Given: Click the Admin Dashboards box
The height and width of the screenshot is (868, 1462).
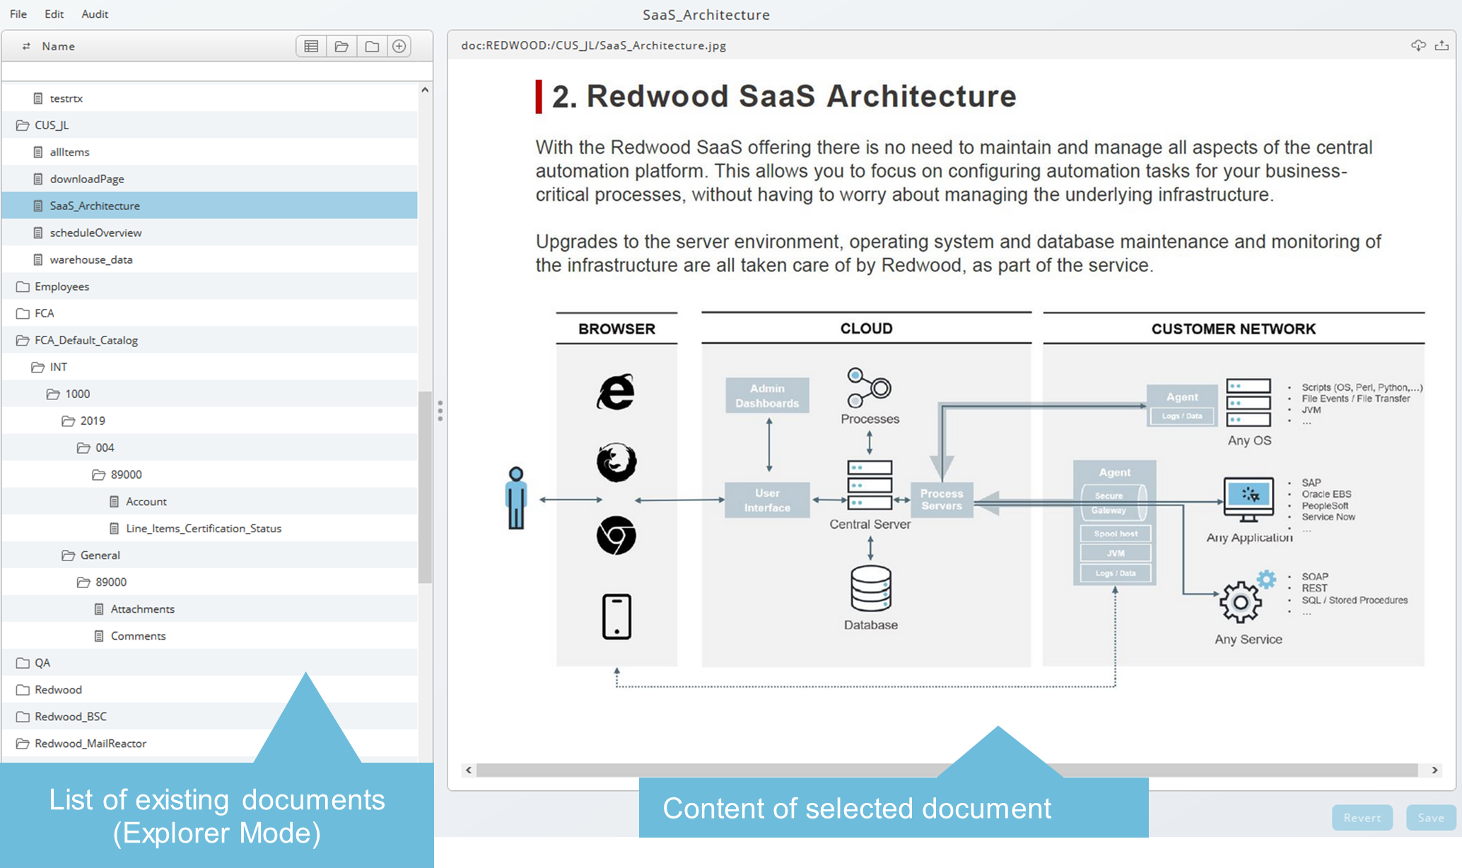Looking at the screenshot, I should click(767, 396).
